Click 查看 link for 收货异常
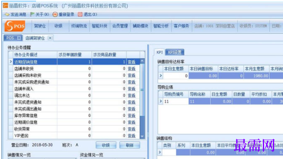This screenshot has height=159, width=283. [x=131, y=129]
